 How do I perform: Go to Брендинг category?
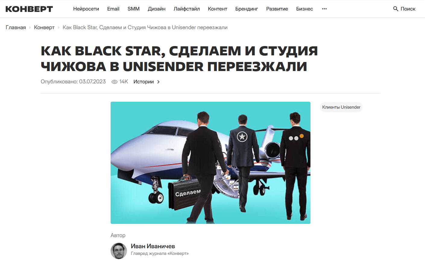pos(247,9)
